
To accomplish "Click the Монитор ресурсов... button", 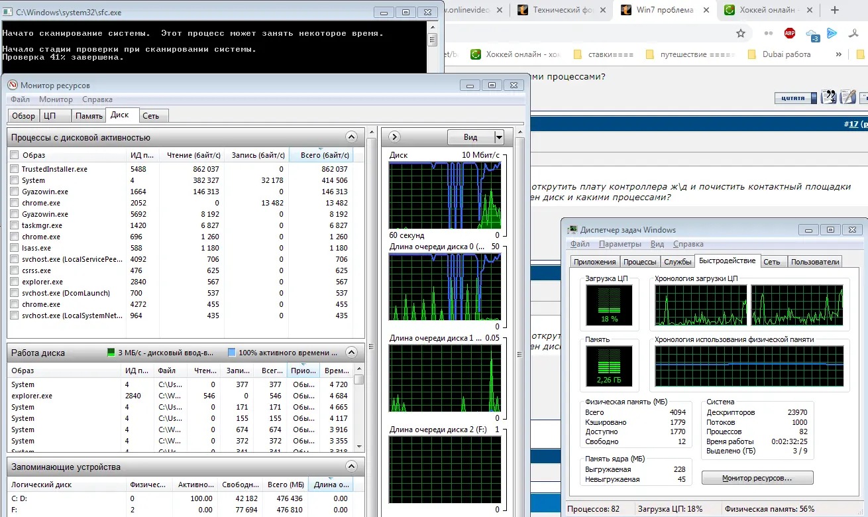I will tap(757, 478).
